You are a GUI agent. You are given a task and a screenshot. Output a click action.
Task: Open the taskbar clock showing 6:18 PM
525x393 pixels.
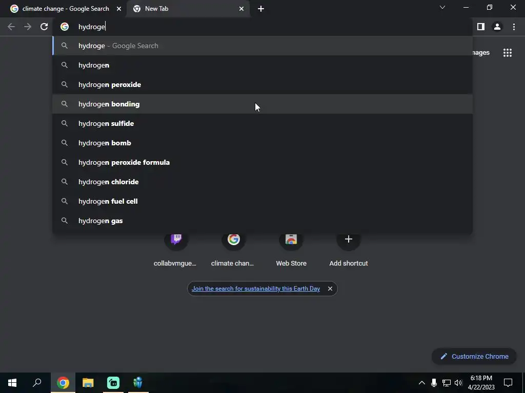point(481,383)
